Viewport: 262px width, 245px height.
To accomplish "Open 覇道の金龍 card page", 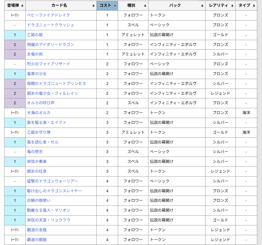I will (37, 230).
